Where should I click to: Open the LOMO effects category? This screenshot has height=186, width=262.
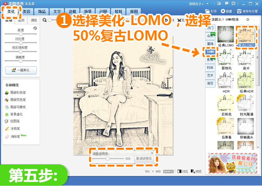210,52
